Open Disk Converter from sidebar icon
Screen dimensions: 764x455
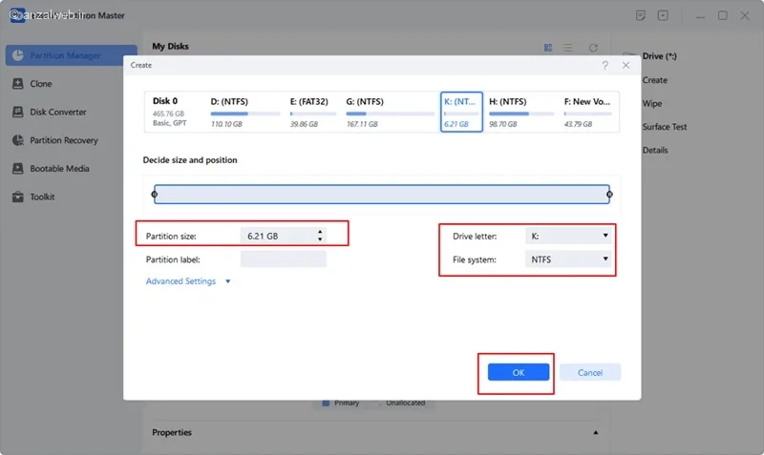coord(18,112)
